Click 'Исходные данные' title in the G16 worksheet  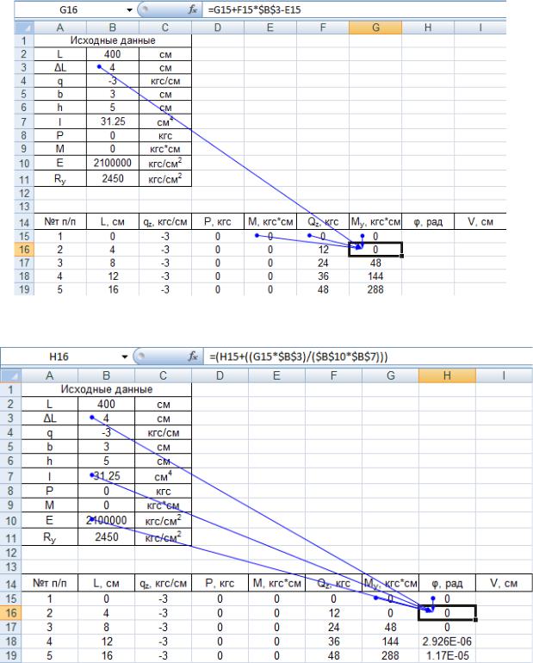click(113, 40)
